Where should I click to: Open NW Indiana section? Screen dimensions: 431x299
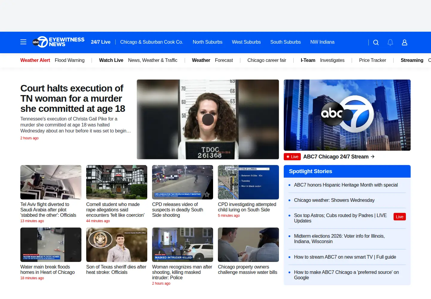pos(322,42)
